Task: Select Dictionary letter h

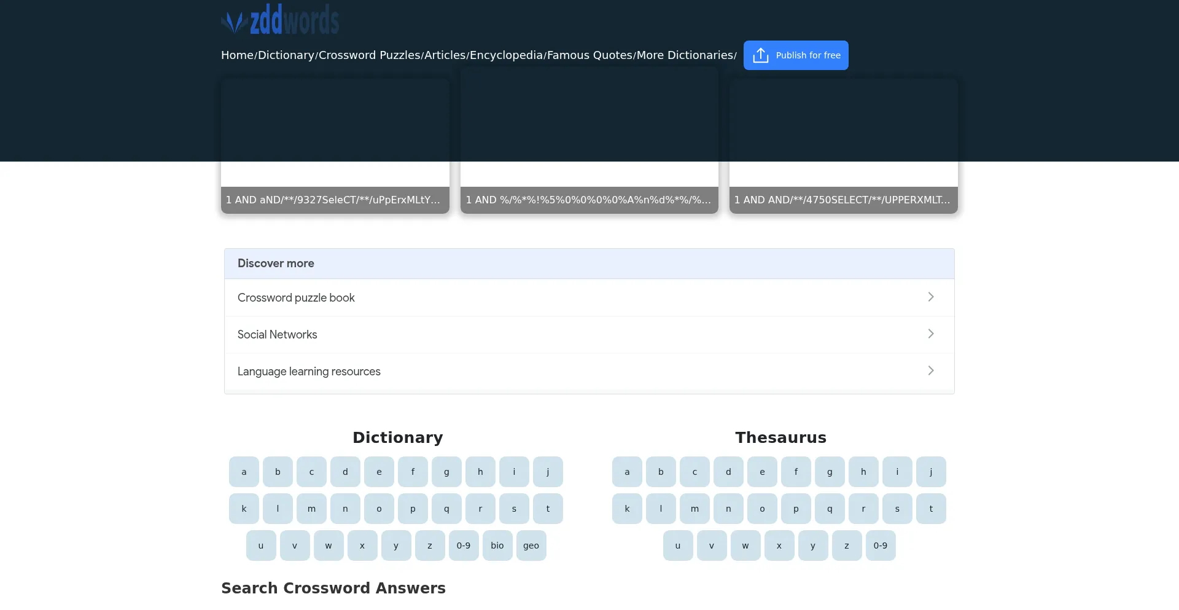Action: coord(480,472)
